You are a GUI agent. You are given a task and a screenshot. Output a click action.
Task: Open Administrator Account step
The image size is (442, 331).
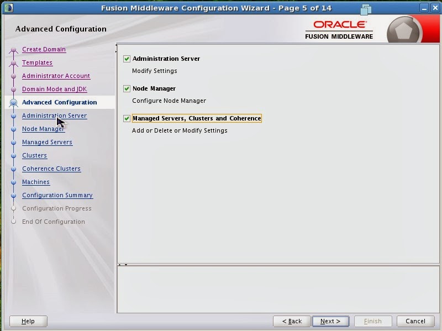pos(56,76)
